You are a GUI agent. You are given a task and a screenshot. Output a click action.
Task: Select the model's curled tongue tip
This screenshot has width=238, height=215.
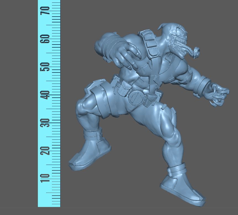click(196, 52)
